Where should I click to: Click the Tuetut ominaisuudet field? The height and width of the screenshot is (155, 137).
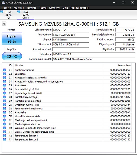(x=94, y=59)
